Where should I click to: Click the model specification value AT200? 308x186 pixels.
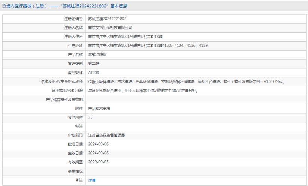[x=94, y=73]
